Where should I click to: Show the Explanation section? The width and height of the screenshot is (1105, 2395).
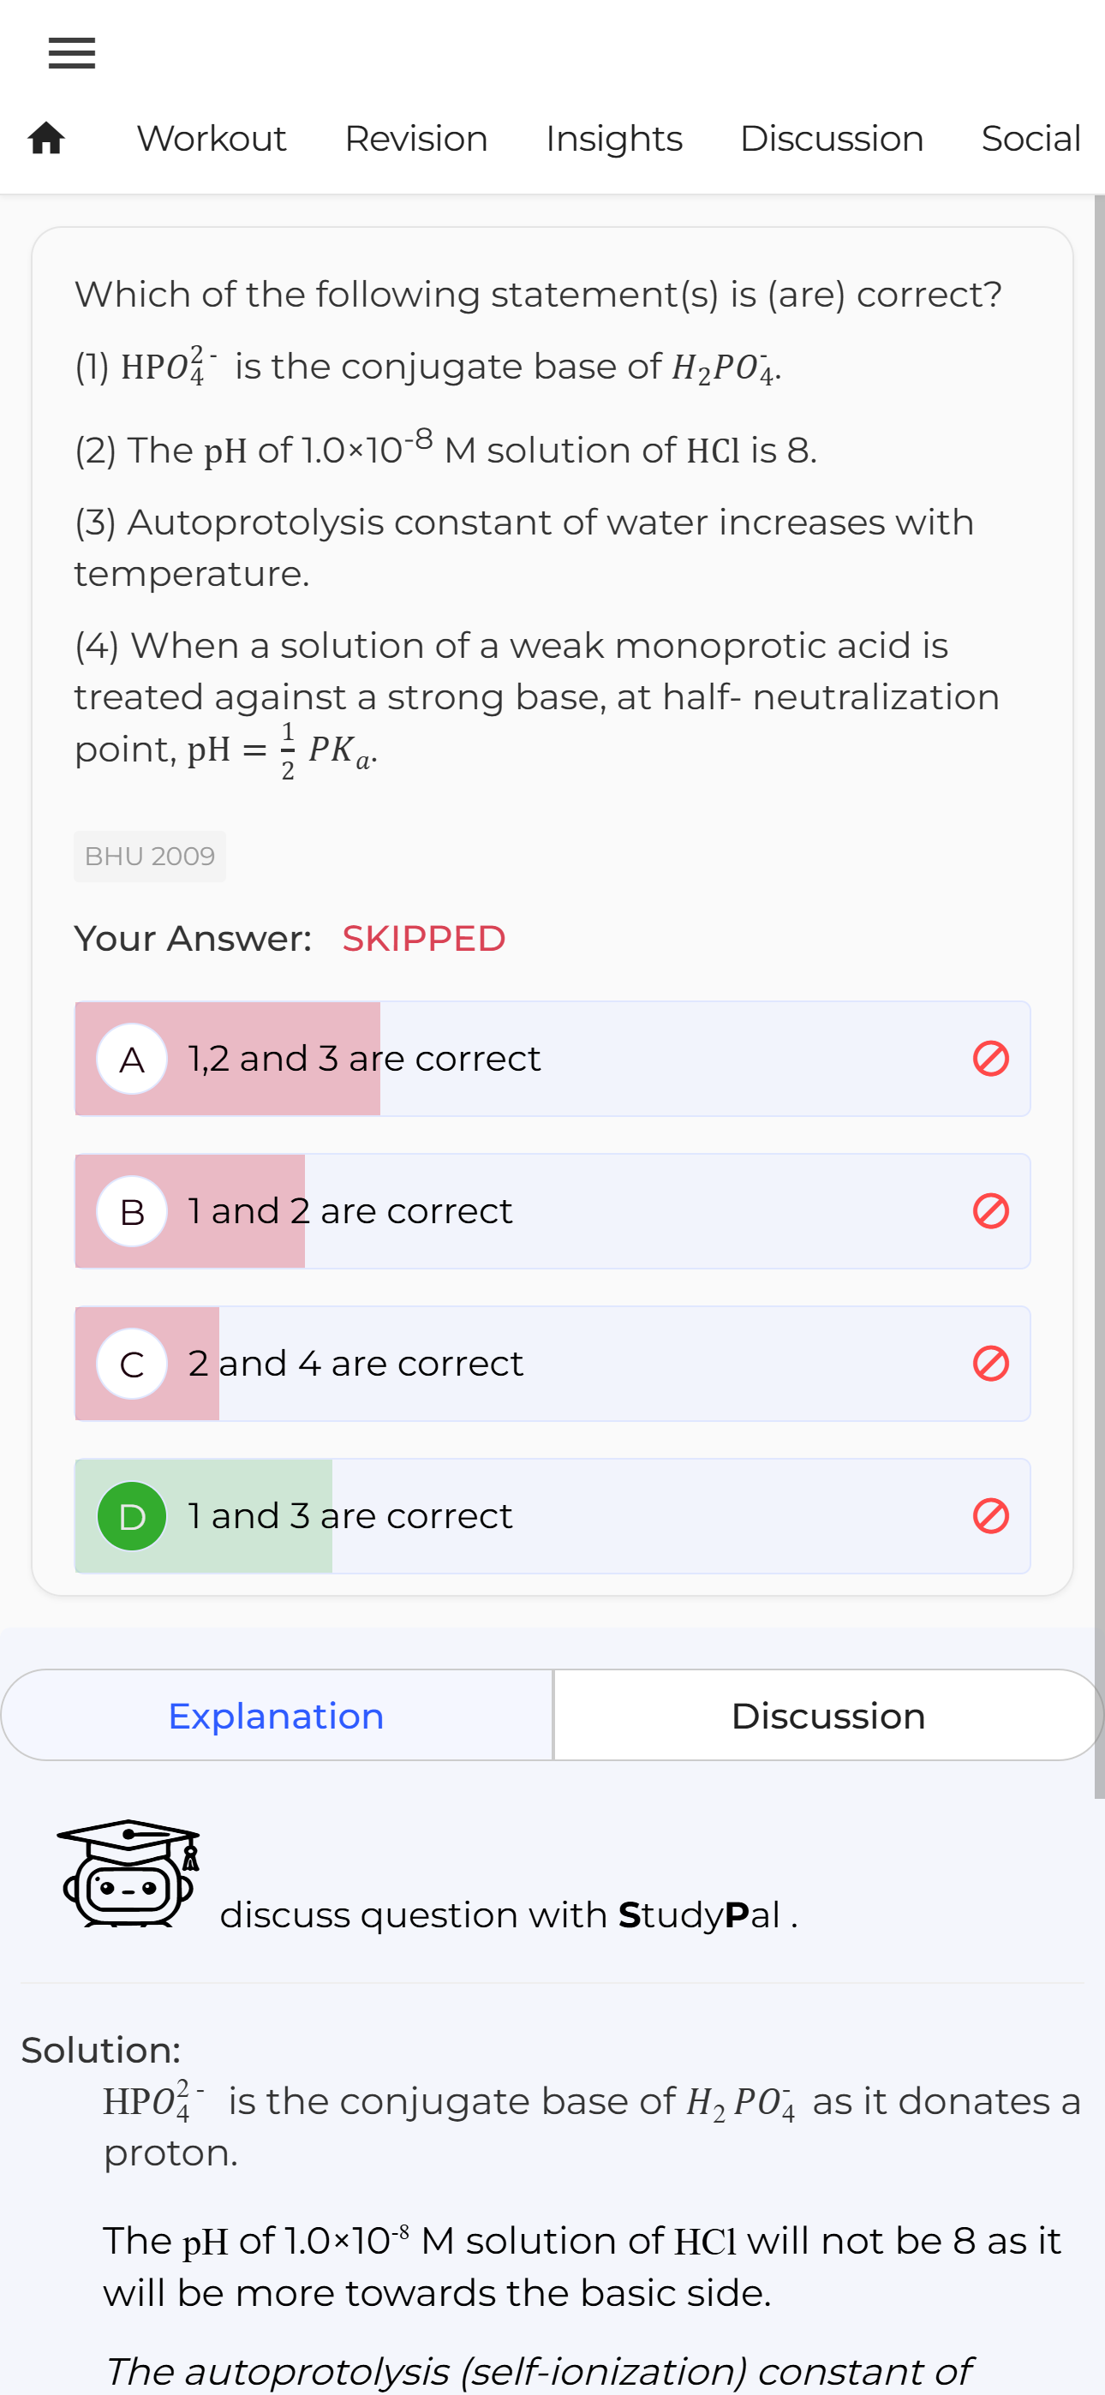point(278,1716)
